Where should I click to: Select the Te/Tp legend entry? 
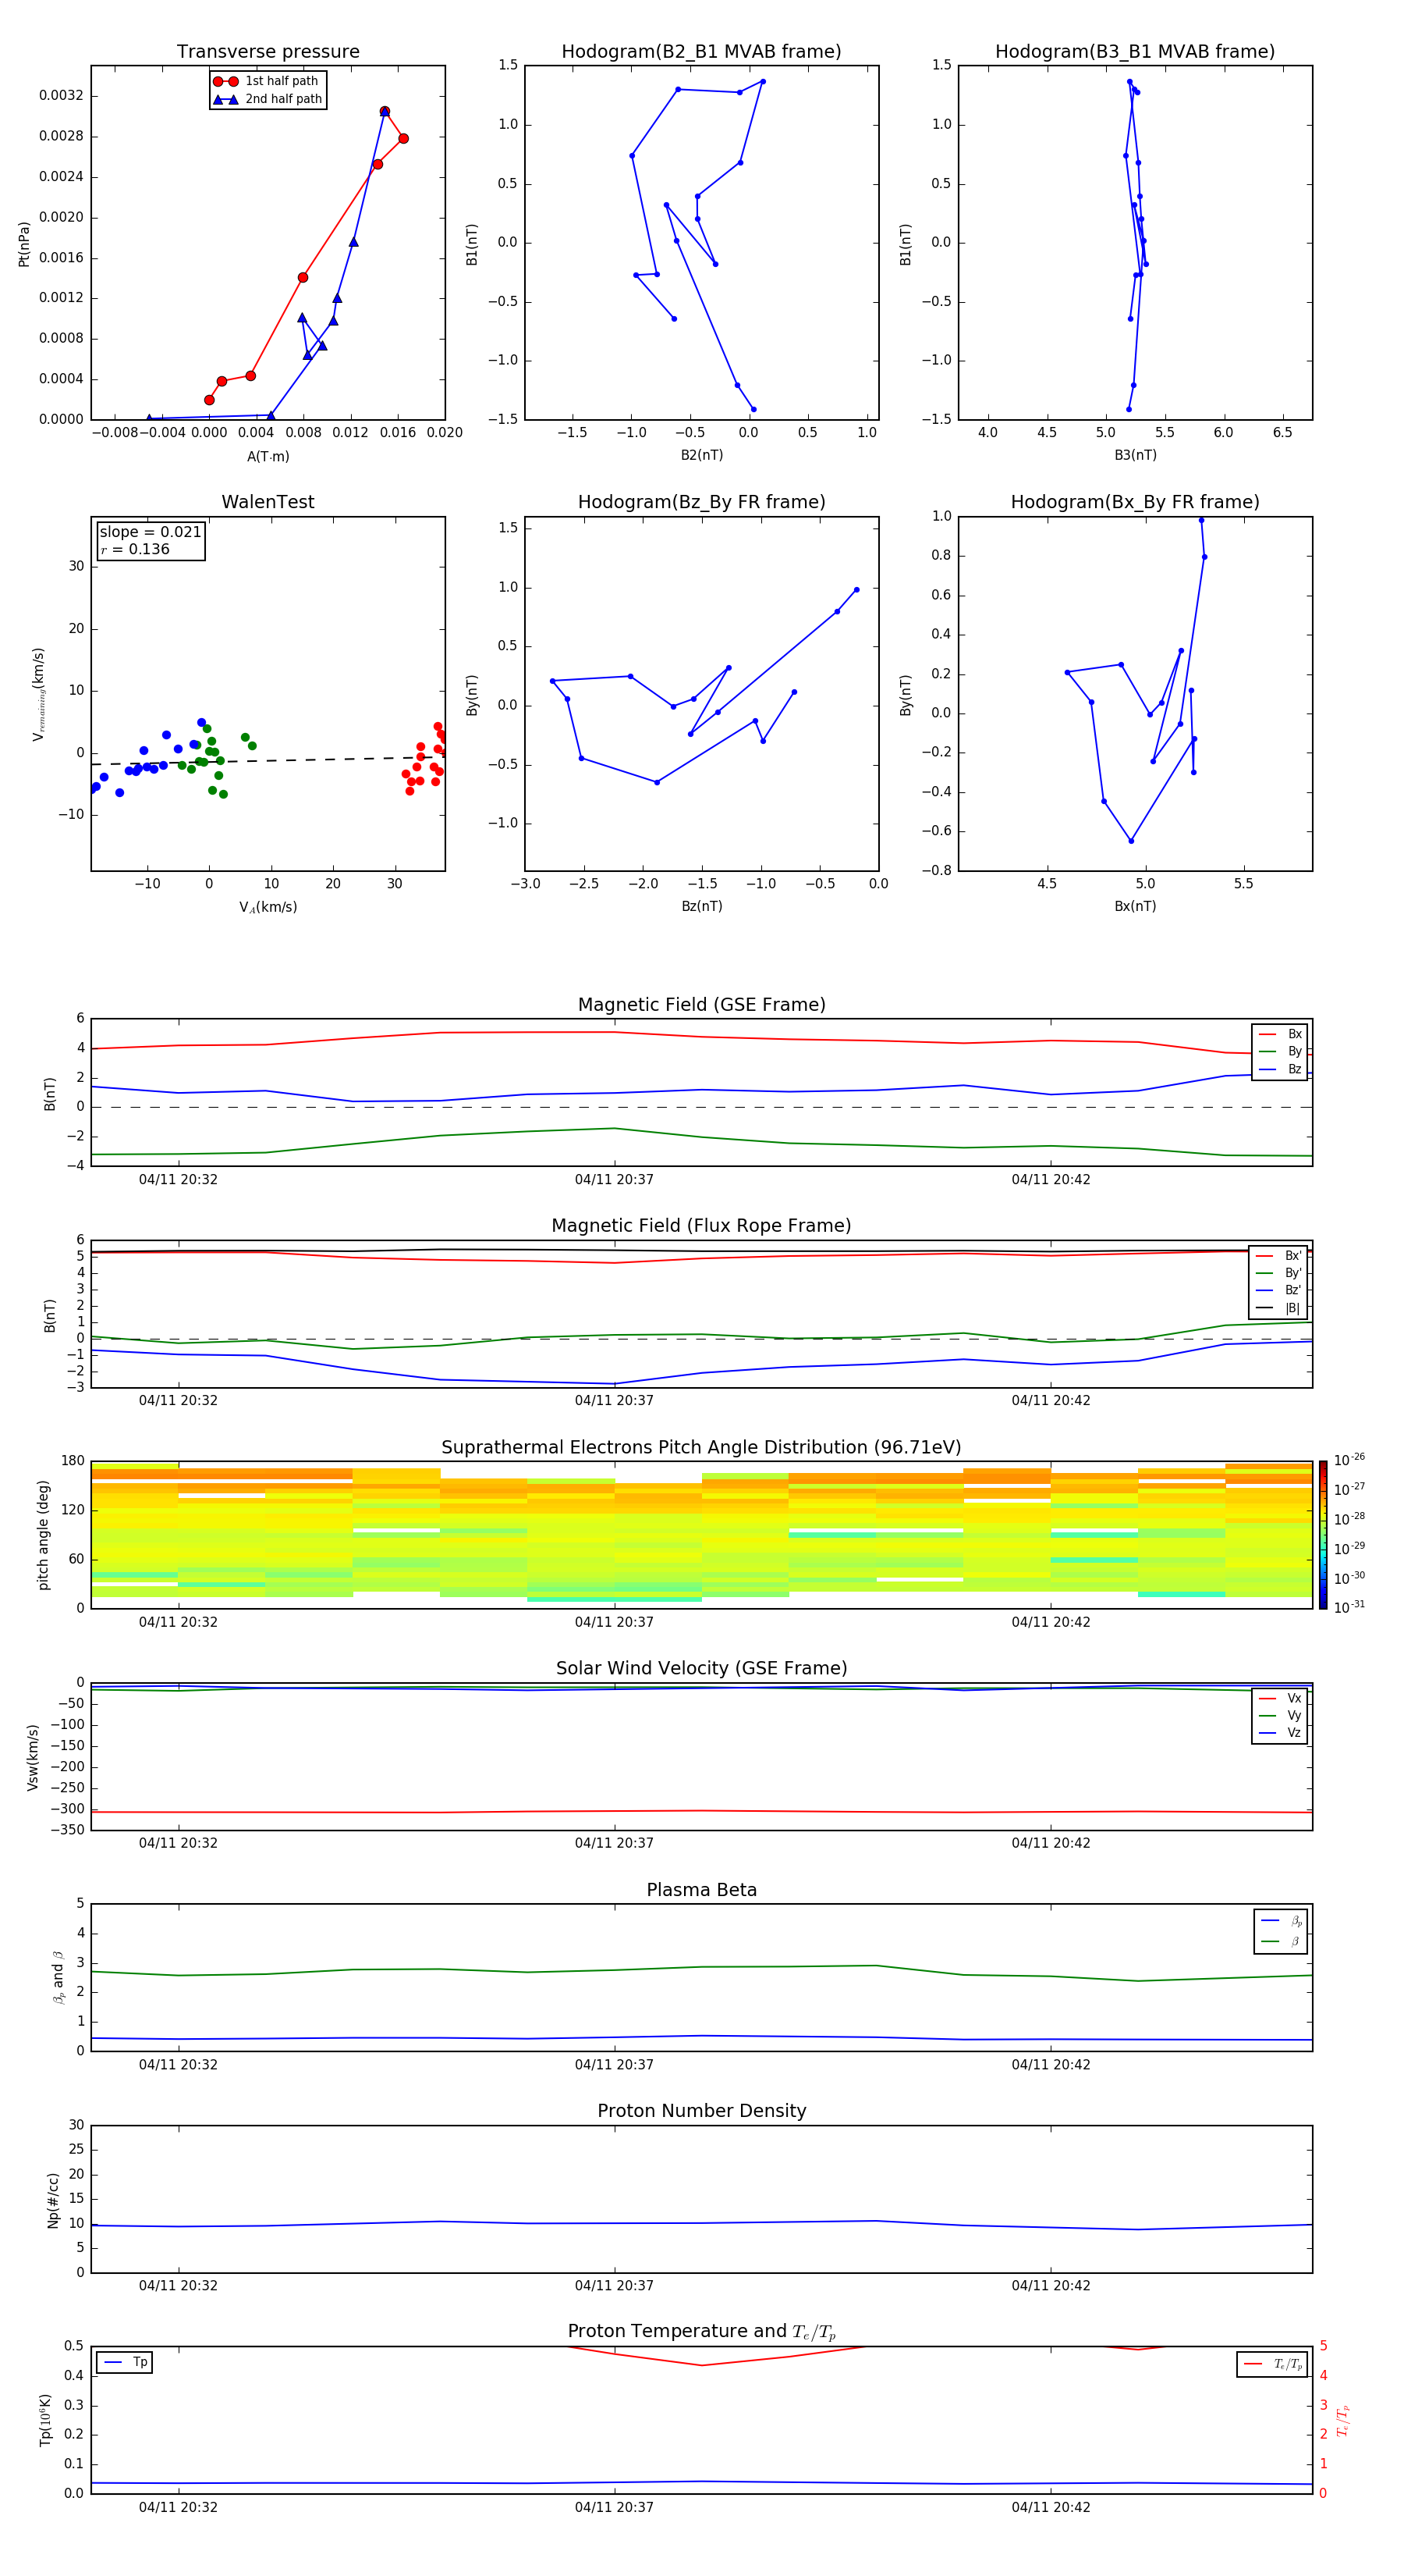point(1272,2364)
